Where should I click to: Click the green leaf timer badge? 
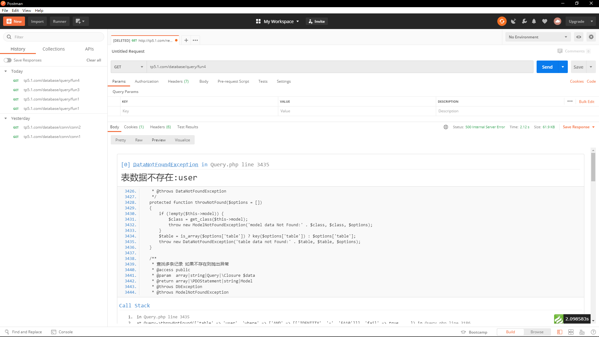click(558, 319)
